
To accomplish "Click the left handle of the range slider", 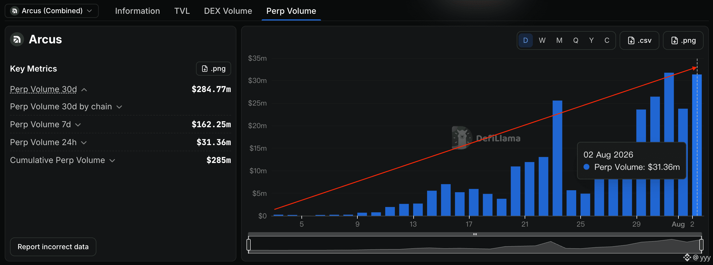I will pos(249,244).
